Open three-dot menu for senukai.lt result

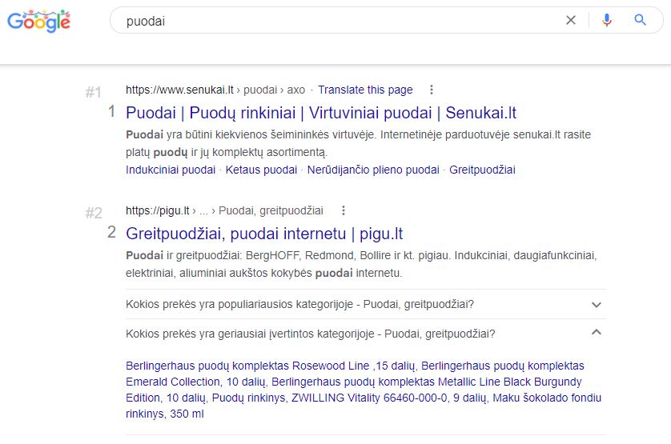pos(432,90)
